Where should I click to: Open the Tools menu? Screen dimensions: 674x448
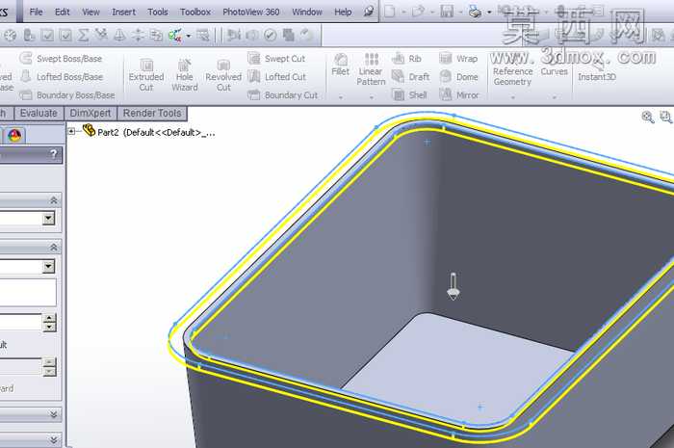[158, 12]
